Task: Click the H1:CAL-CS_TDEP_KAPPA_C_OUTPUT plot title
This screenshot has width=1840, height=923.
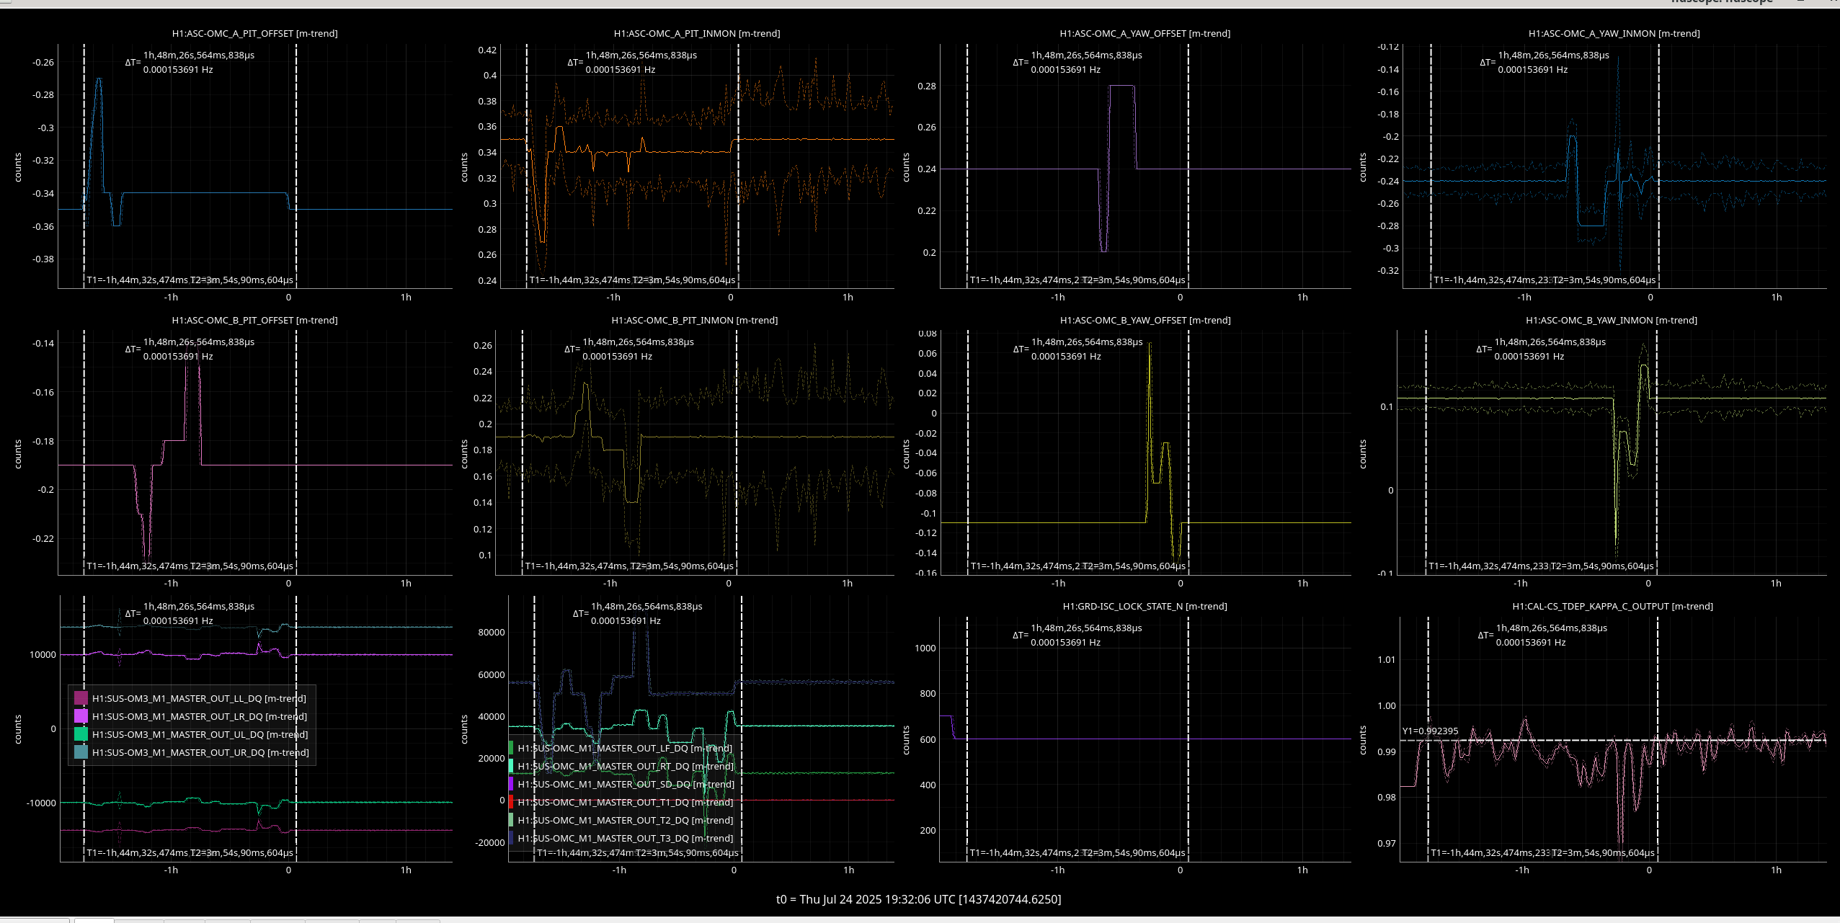Action: click(x=1612, y=606)
